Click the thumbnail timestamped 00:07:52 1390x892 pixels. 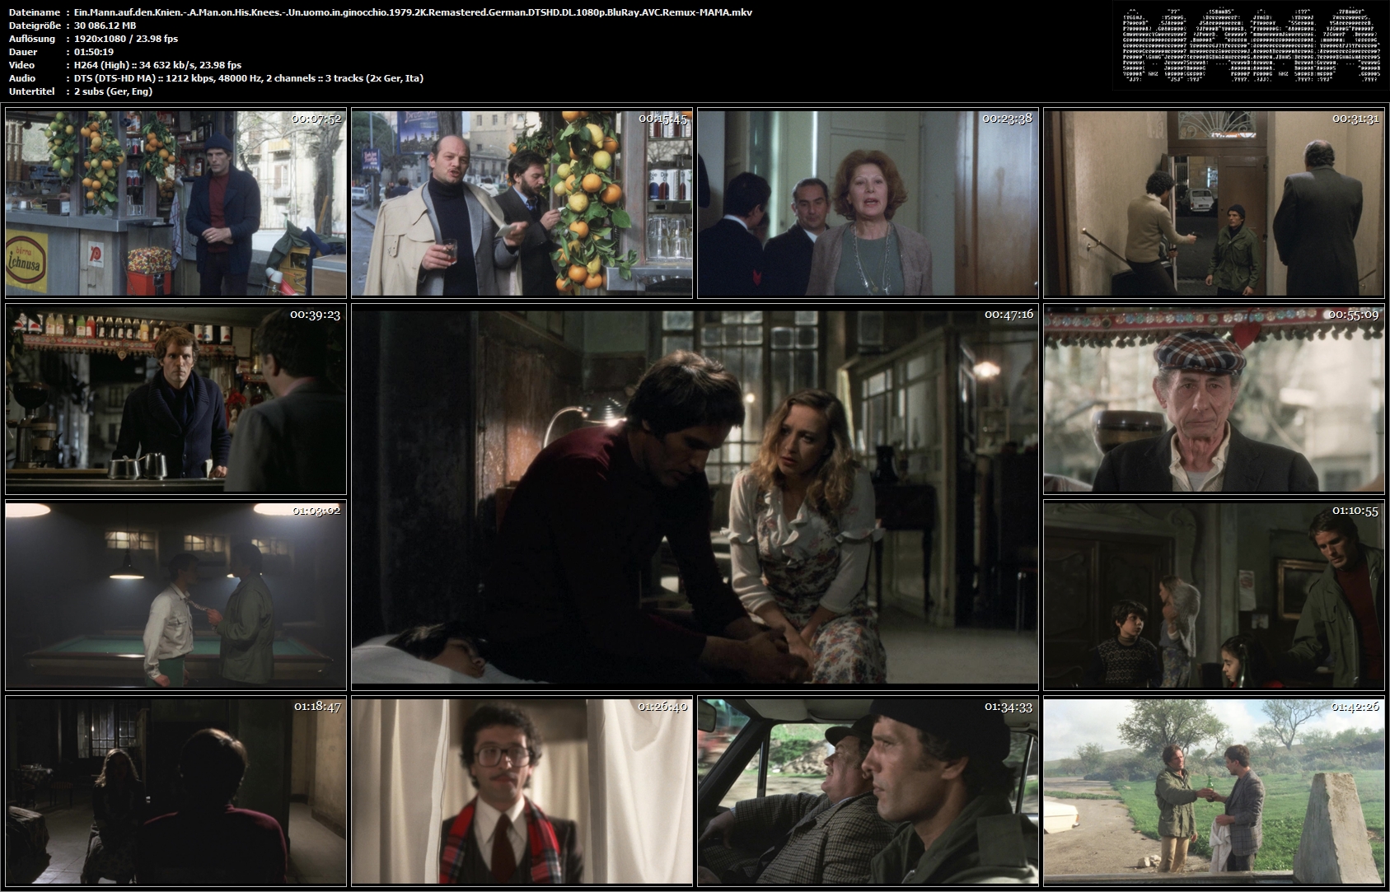[176, 203]
